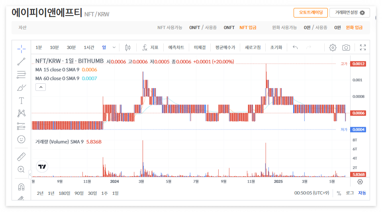
Task: Open the price axis settings icon
Action: tap(360, 182)
